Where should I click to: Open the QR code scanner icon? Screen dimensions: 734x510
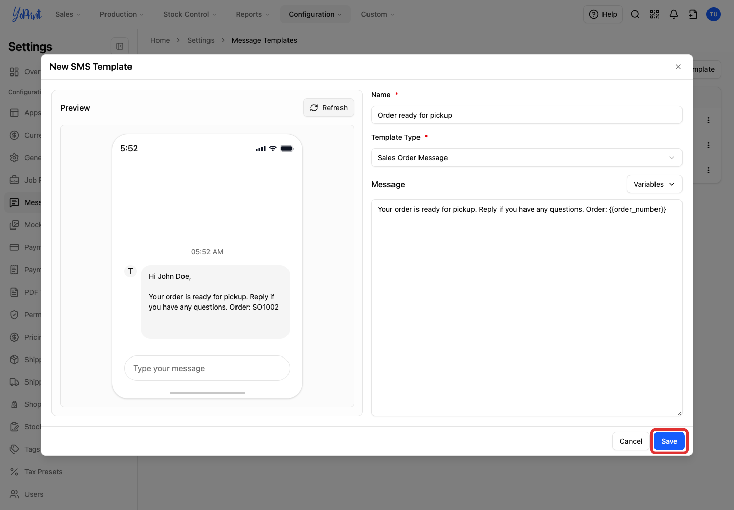tap(654, 14)
